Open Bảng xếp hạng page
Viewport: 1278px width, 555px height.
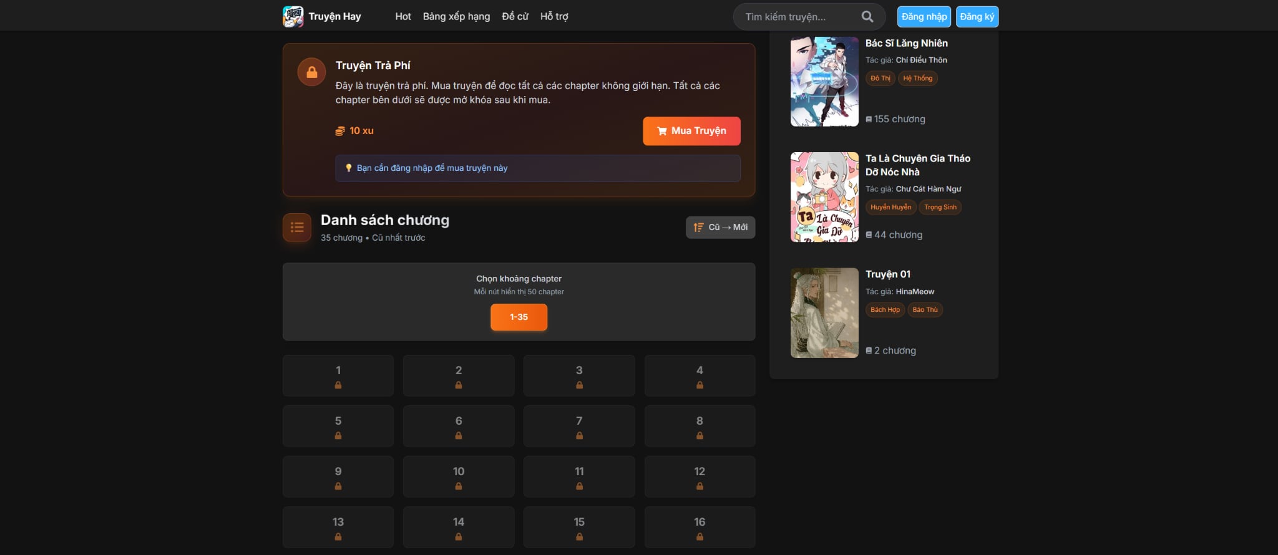[x=456, y=17]
